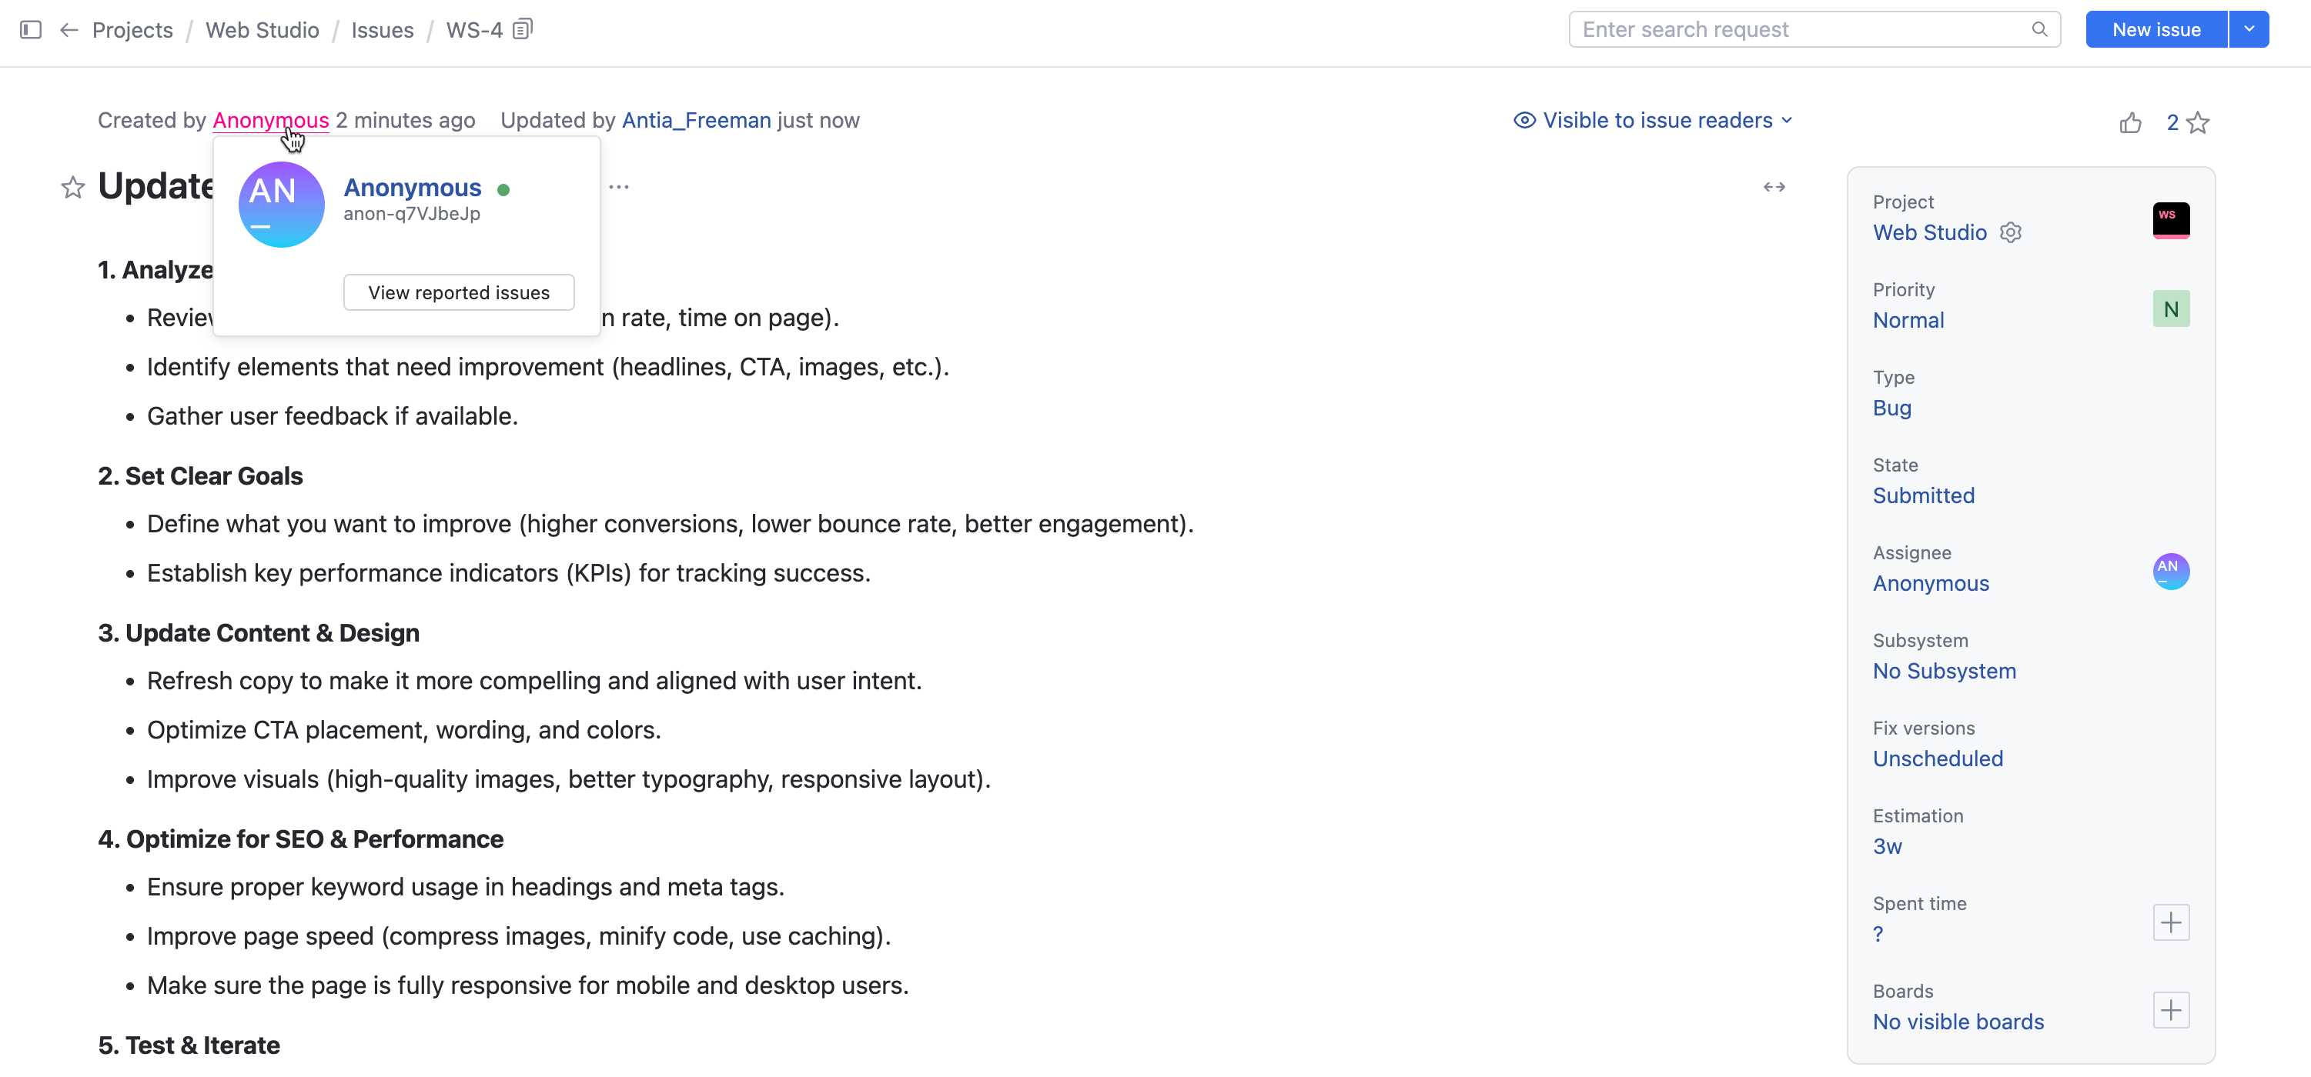Toggle the star next to the title
This screenshot has width=2311, height=1077.
(x=72, y=186)
